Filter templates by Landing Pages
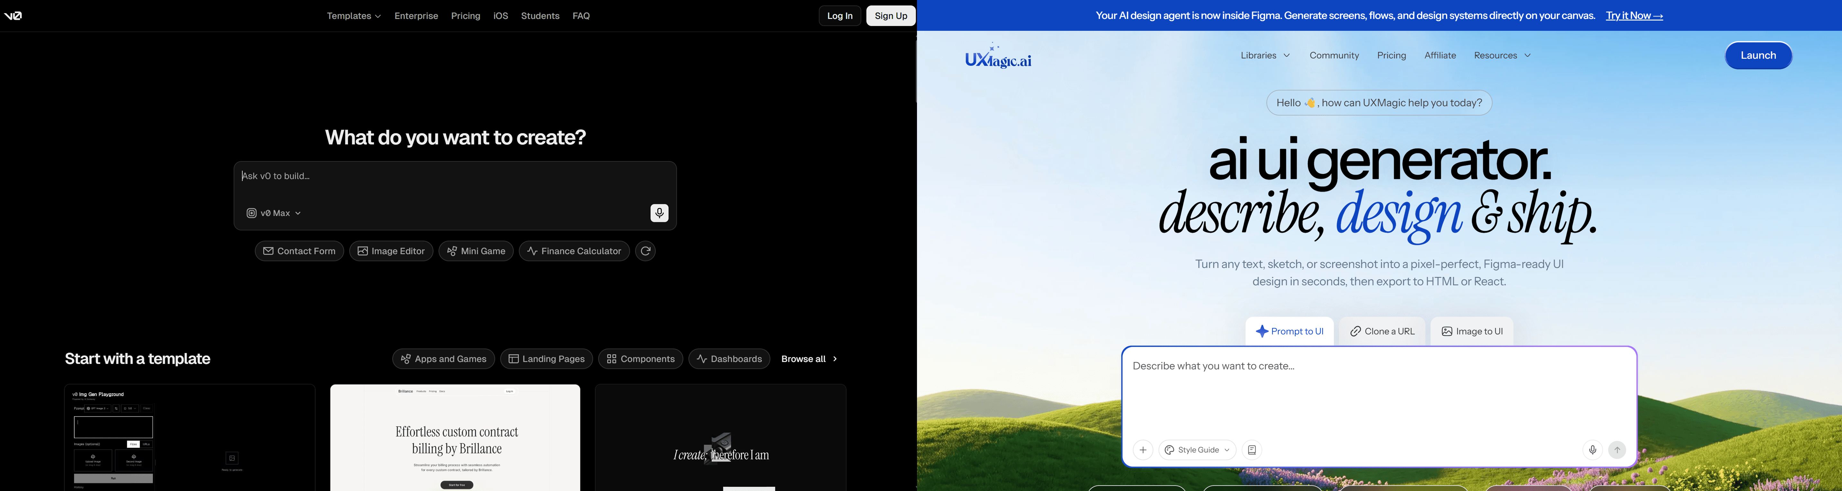The width and height of the screenshot is (1842, 491). 546,359
